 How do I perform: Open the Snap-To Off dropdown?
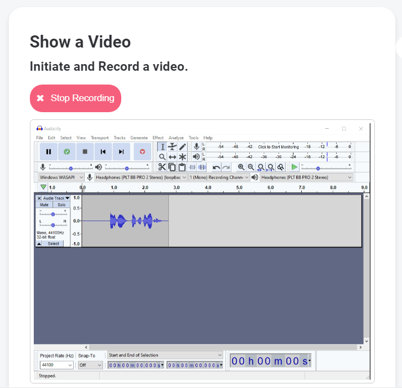click(x=90, y=365)
